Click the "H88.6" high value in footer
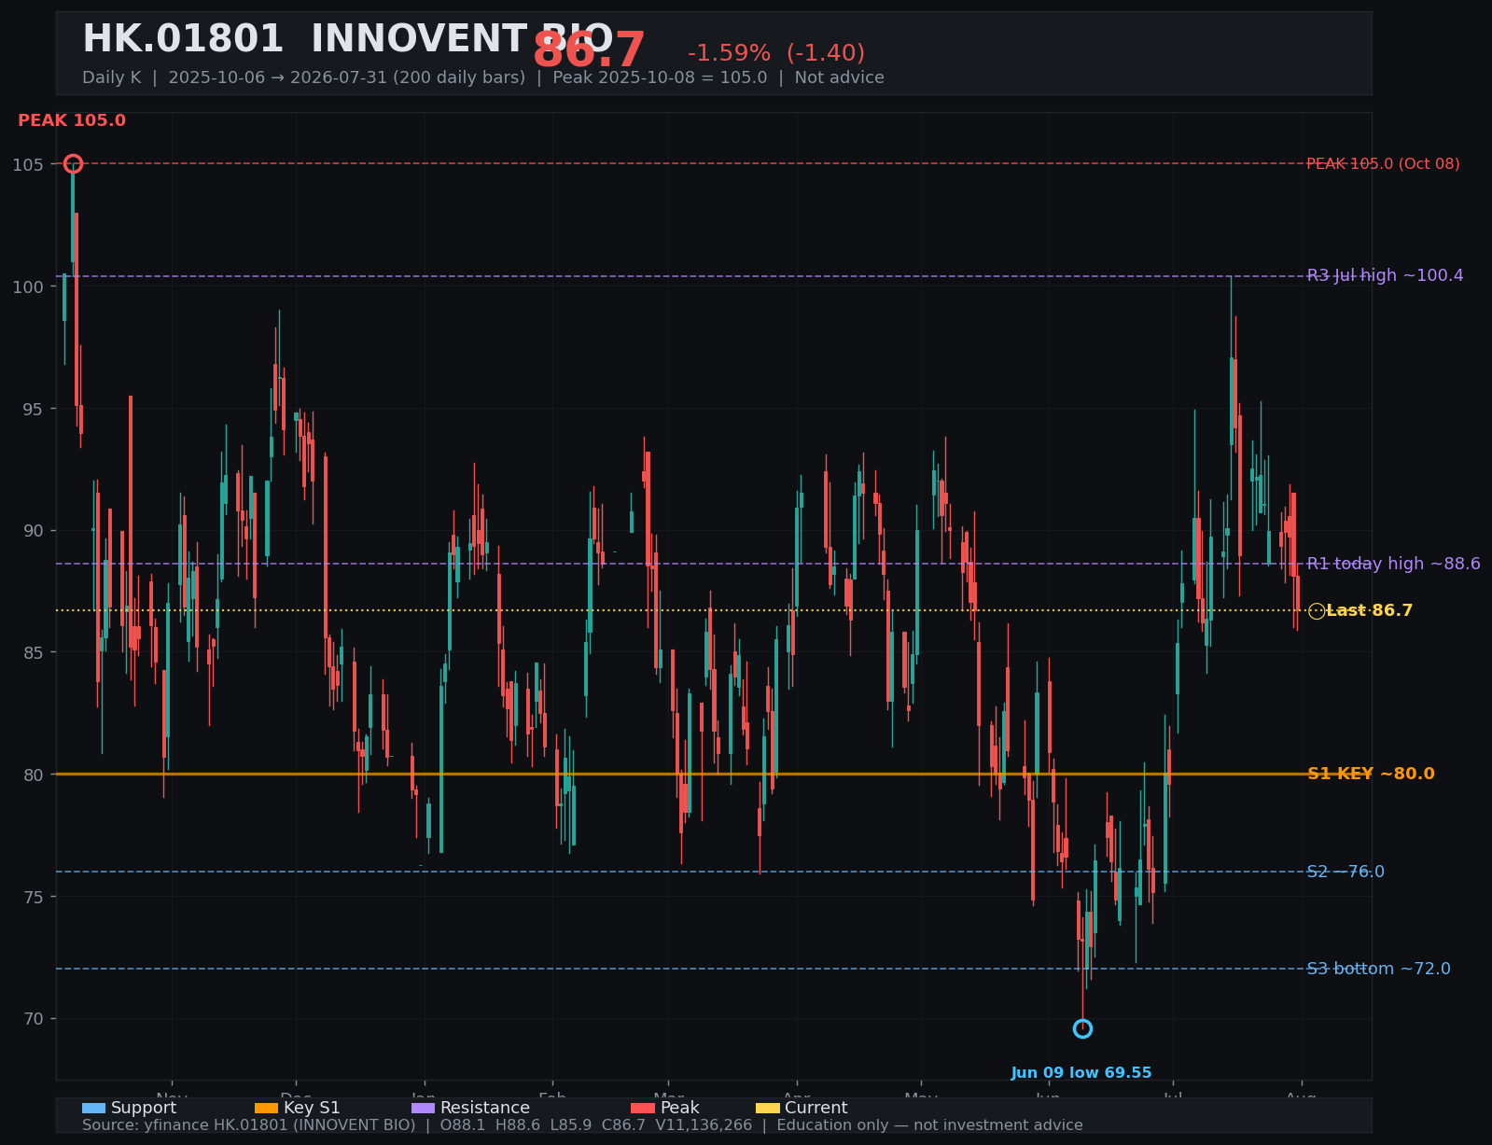The width and height of the screenshot is (1492, 1145). pyautogui.click(x=518, y=1125)
